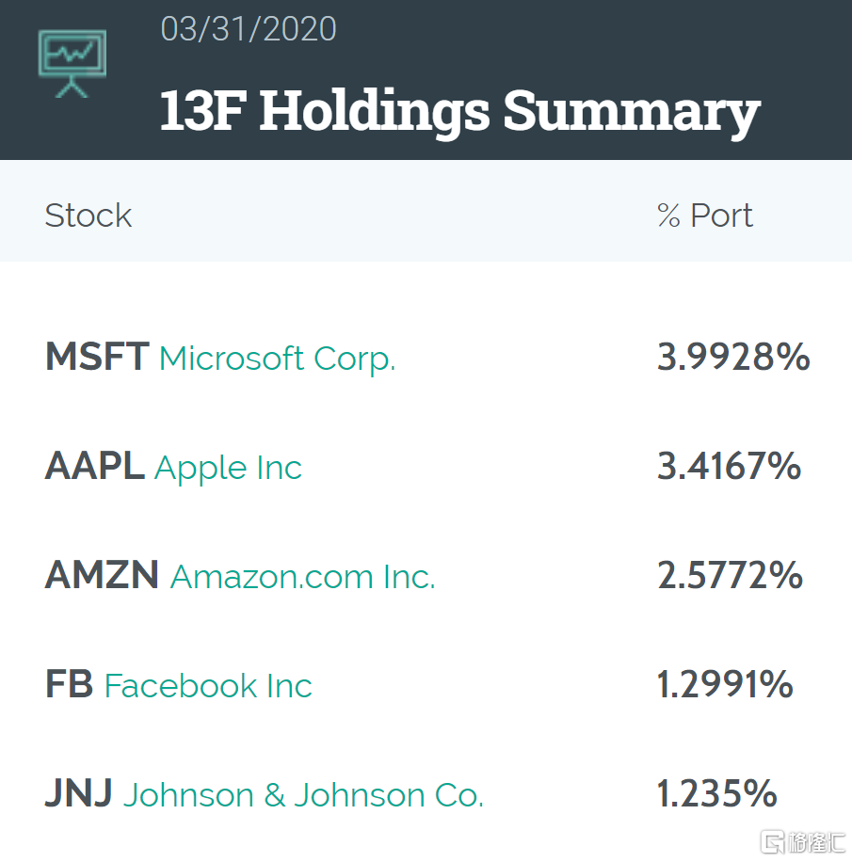Click the 3.9928% portfolio value
Screen dimensions: 852x862
[x=733, y=358]
